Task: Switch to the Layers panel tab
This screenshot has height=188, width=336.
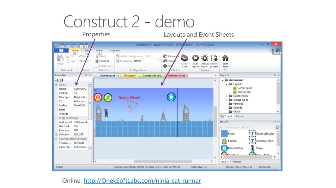Action: coord(239,116)
